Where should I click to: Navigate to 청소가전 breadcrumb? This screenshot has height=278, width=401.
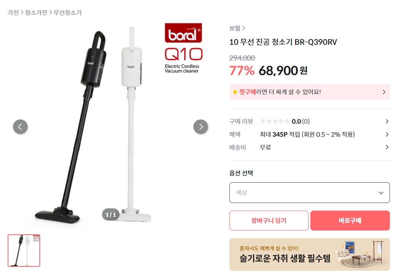36,13
